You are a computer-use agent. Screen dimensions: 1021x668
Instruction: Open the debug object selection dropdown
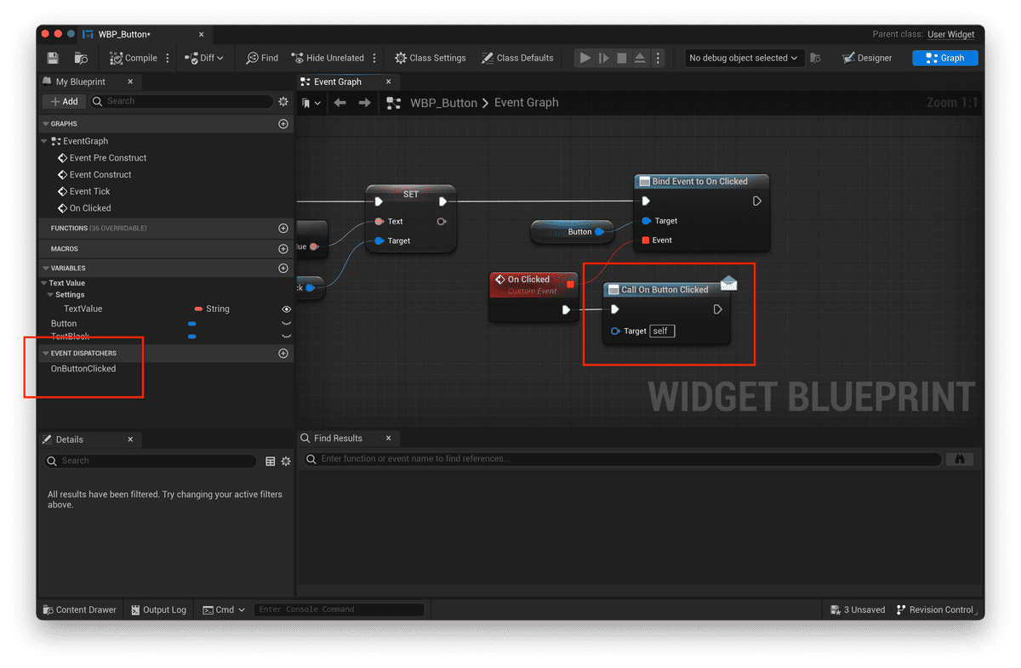[744, 58]
